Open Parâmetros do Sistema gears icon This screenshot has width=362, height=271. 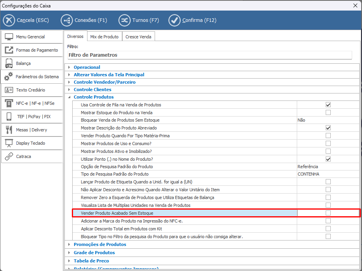pyautogui.click(x=9, y=77)
